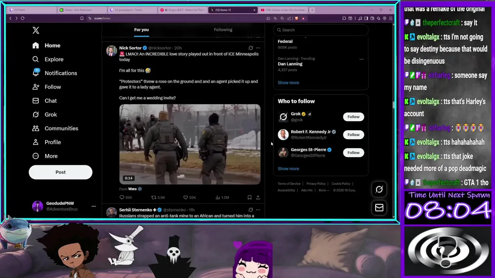Reload the browser page

pyautogui.click(x=22, y=18)
